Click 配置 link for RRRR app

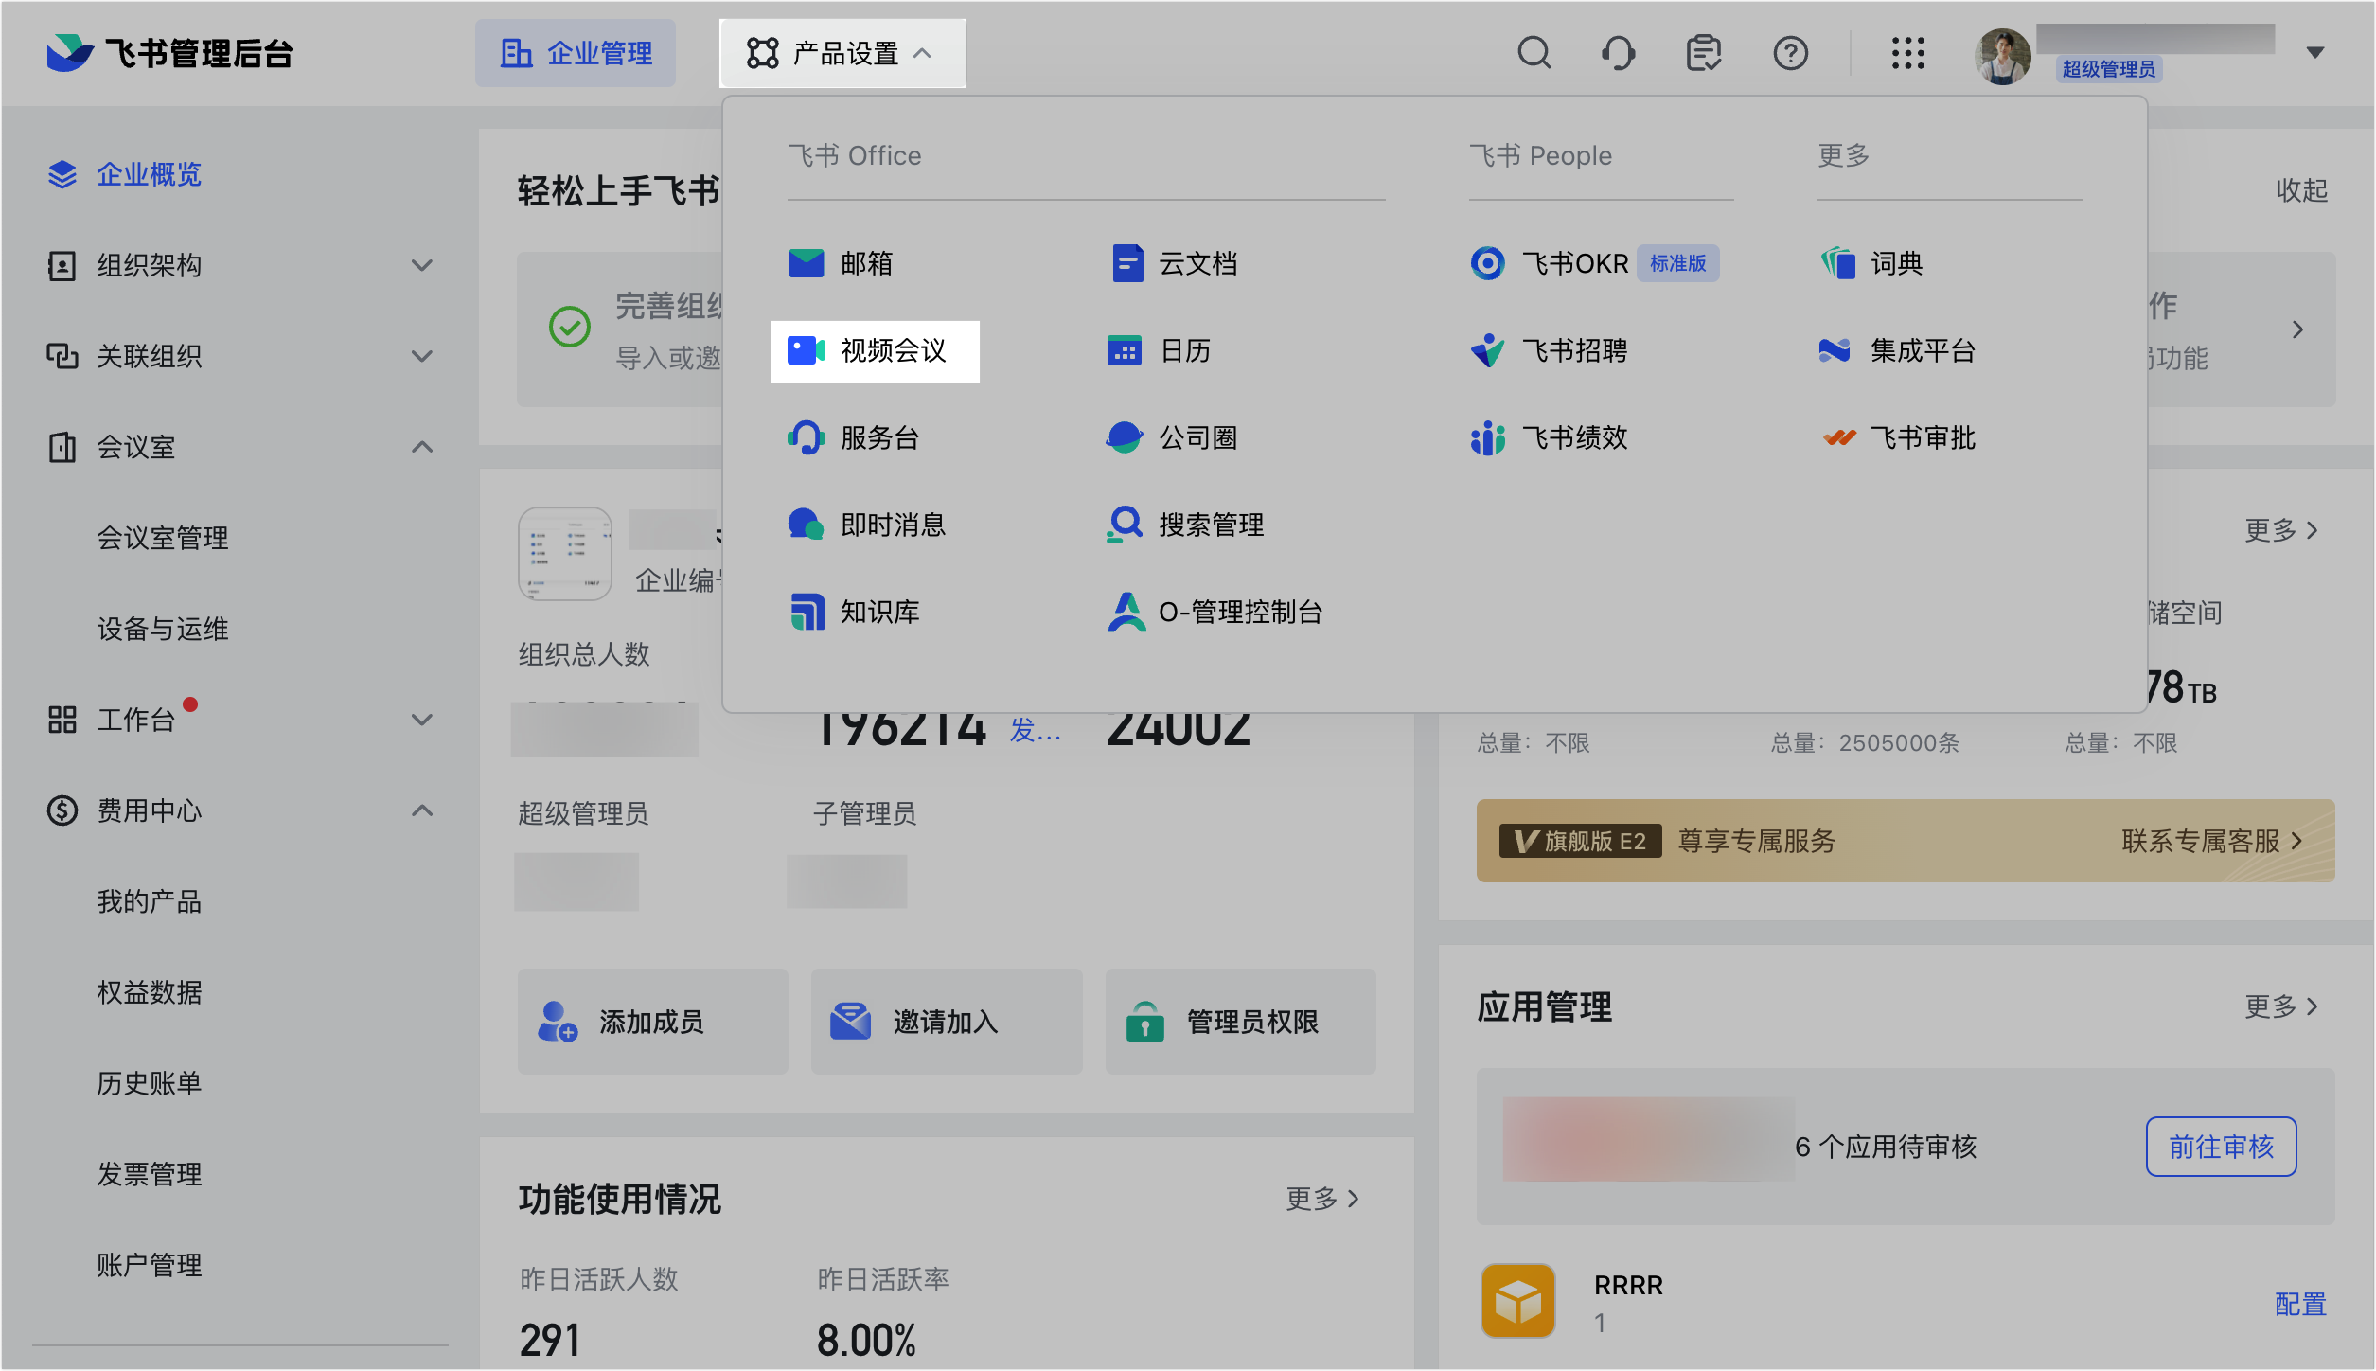coord(2300,1304)
